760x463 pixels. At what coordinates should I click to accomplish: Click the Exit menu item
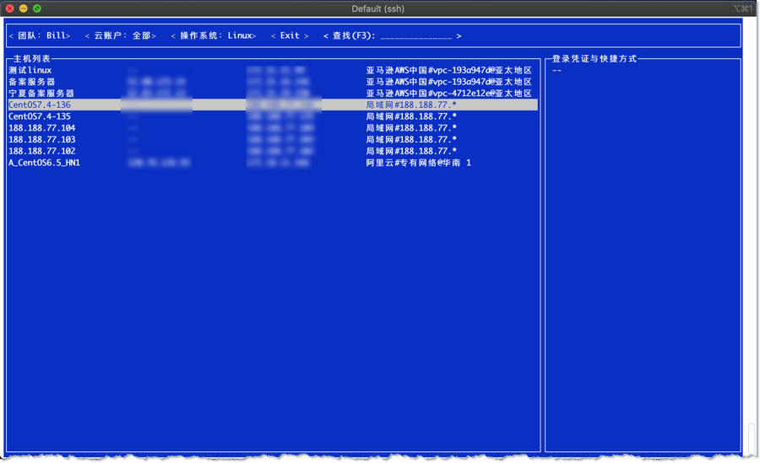pos(290,36)
